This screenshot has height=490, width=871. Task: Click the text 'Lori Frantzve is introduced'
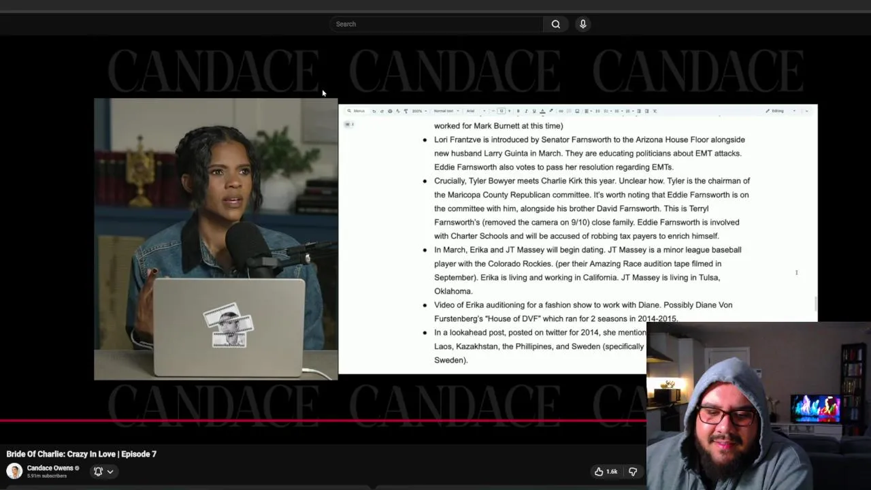pyautogui.click(x=479, y=140)
